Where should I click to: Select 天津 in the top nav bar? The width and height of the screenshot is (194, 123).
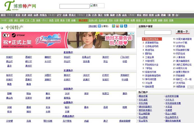24,15
